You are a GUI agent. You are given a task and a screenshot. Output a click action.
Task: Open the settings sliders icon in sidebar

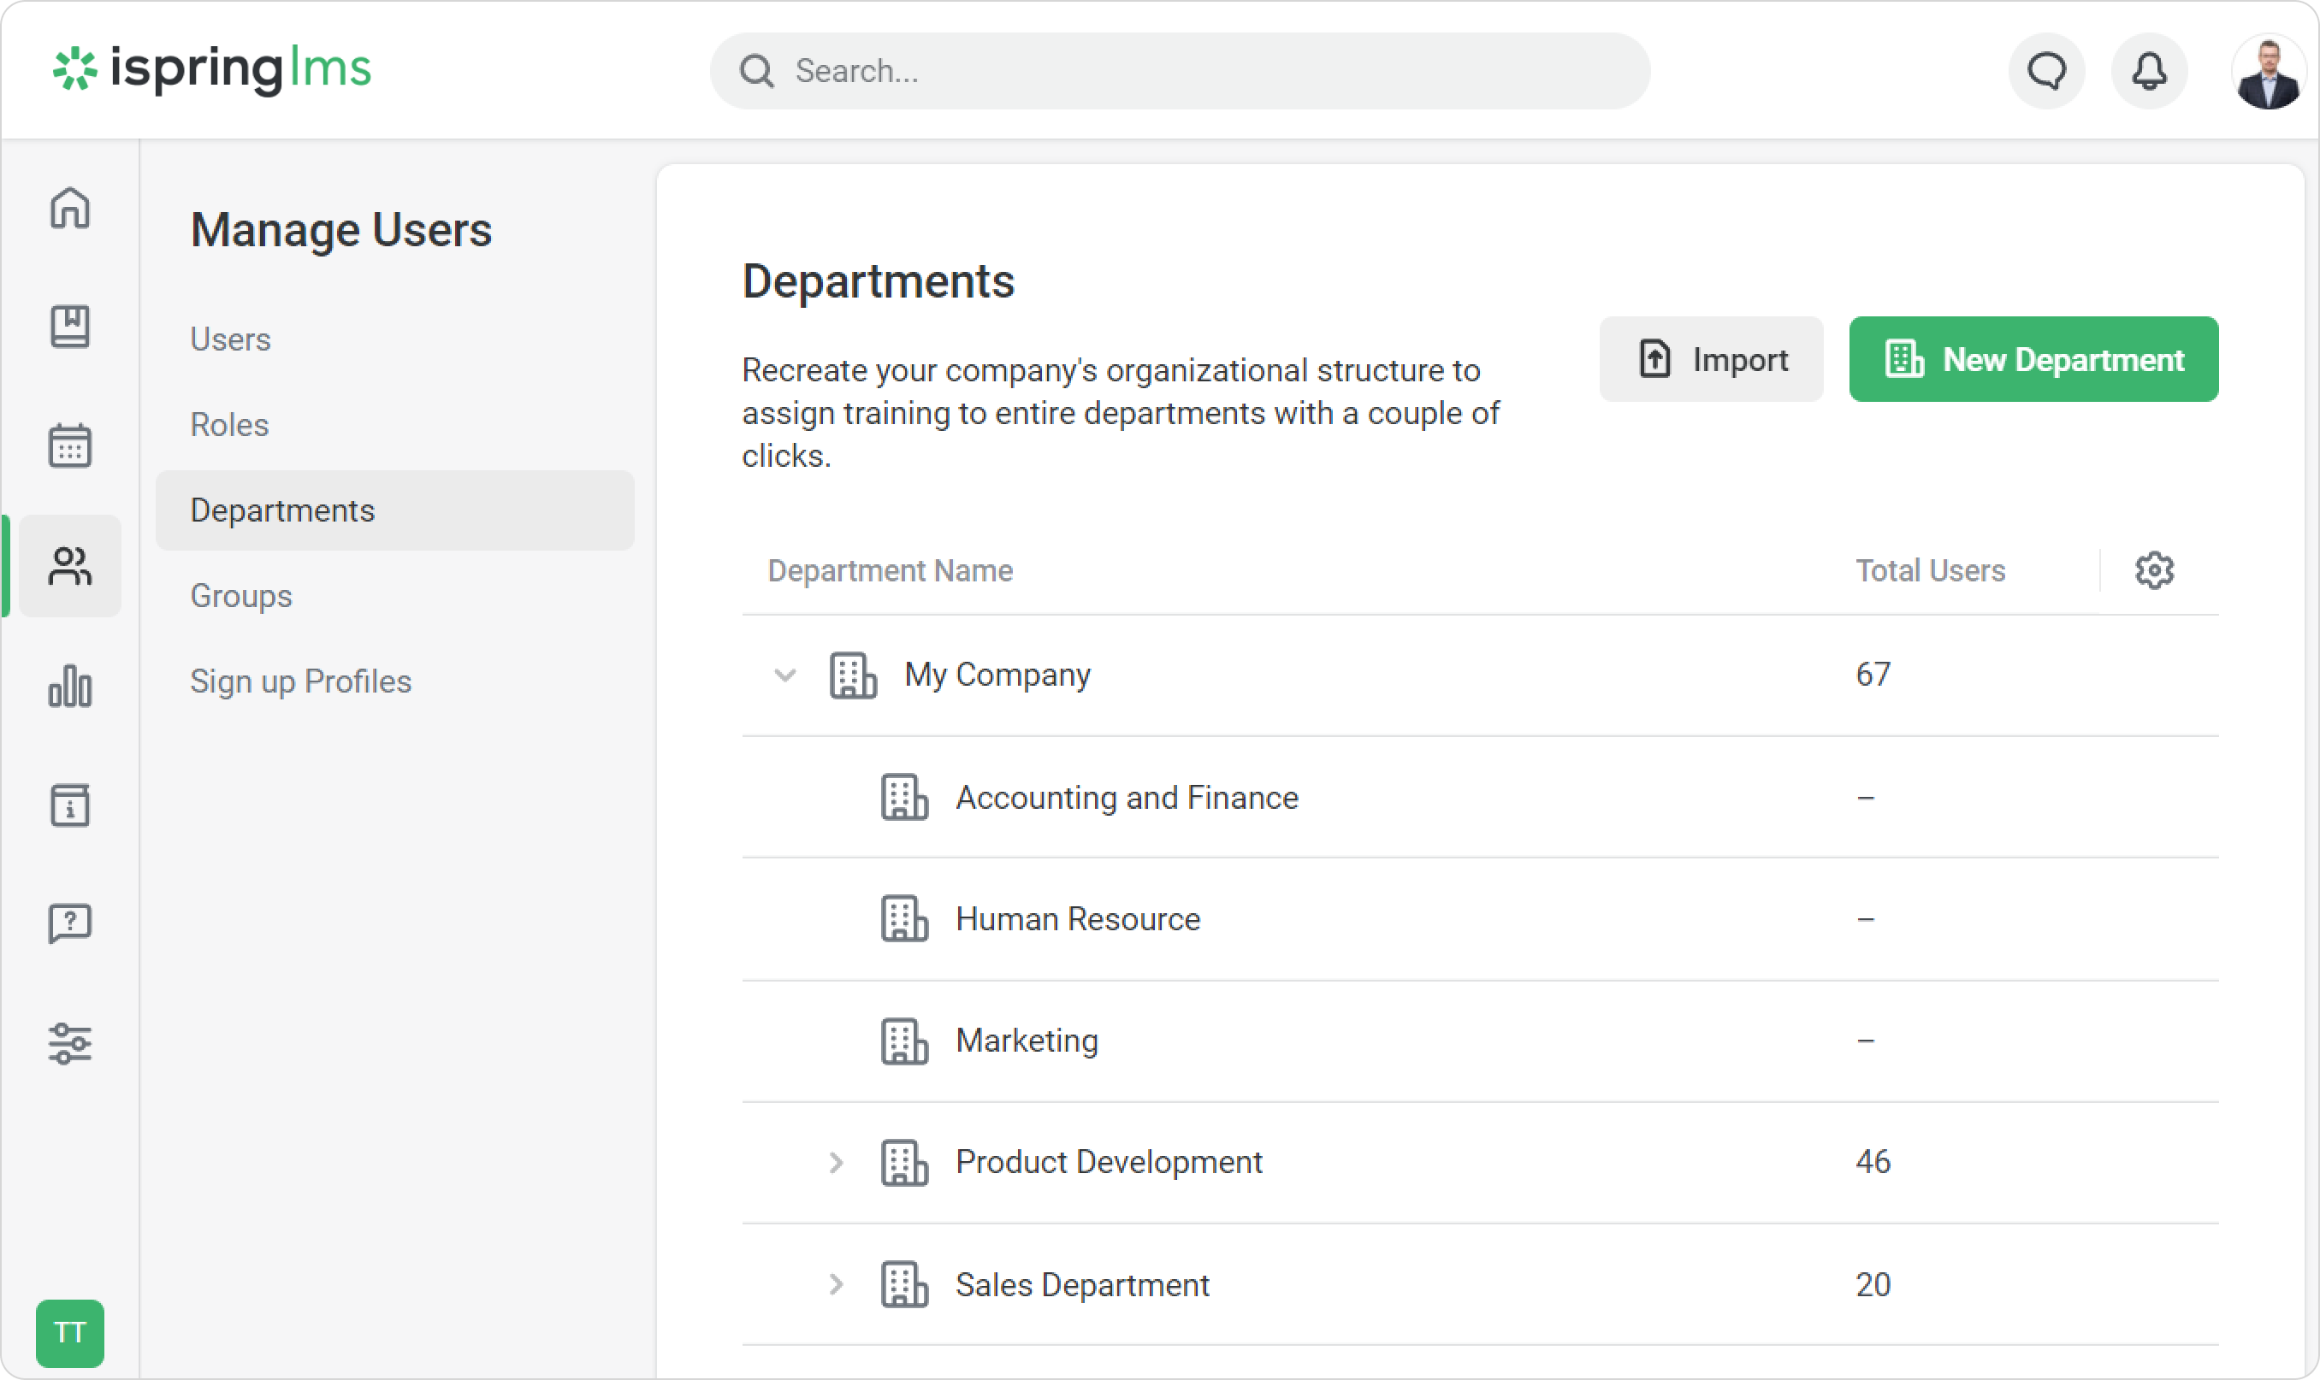[x=70, y=1043]
